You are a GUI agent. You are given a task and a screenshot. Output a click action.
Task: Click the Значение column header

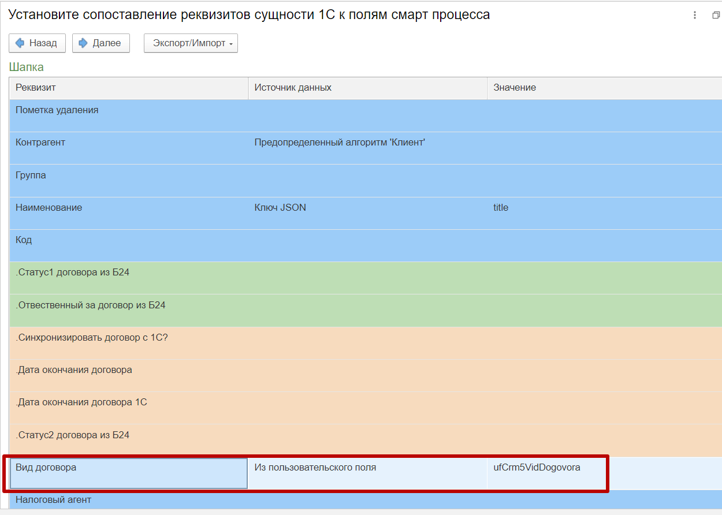point(604,88)
